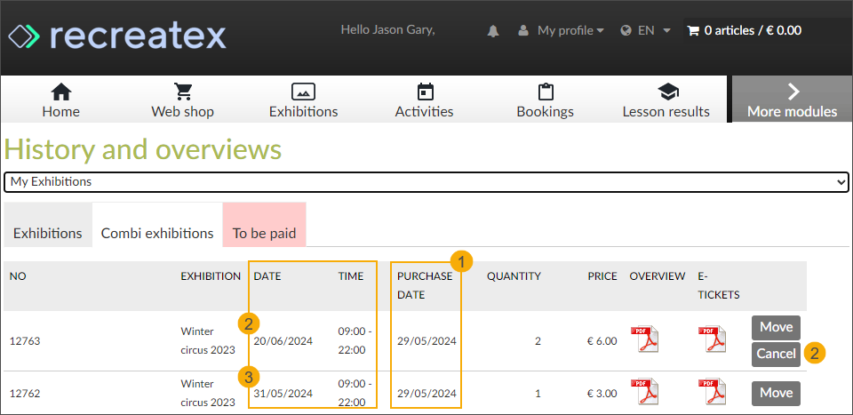Cancel the 12763 Winter circus booking
Image resolution: width=853 pixels, height=415 pixels.
[776, 354]
